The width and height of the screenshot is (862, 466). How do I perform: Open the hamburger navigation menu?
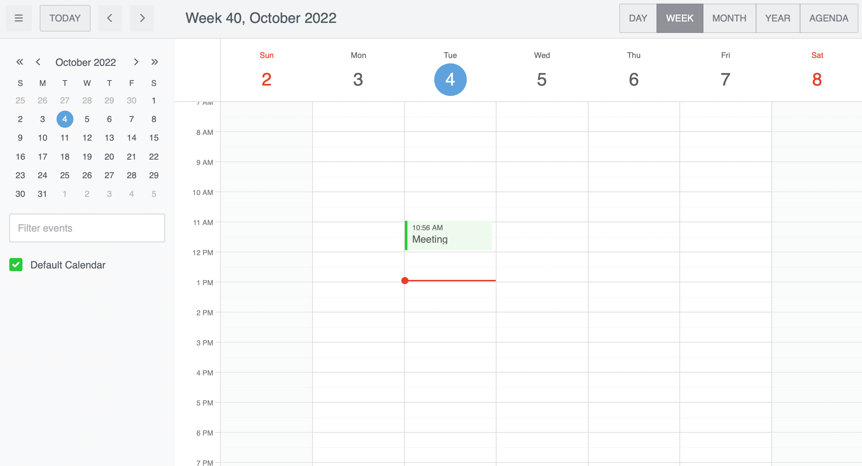(x=19, y=18)
